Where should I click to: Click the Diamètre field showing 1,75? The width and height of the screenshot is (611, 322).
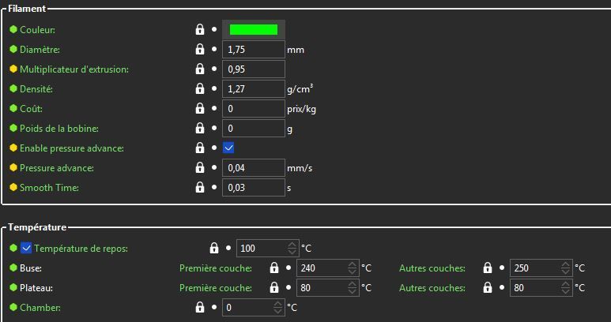point(254,50)
